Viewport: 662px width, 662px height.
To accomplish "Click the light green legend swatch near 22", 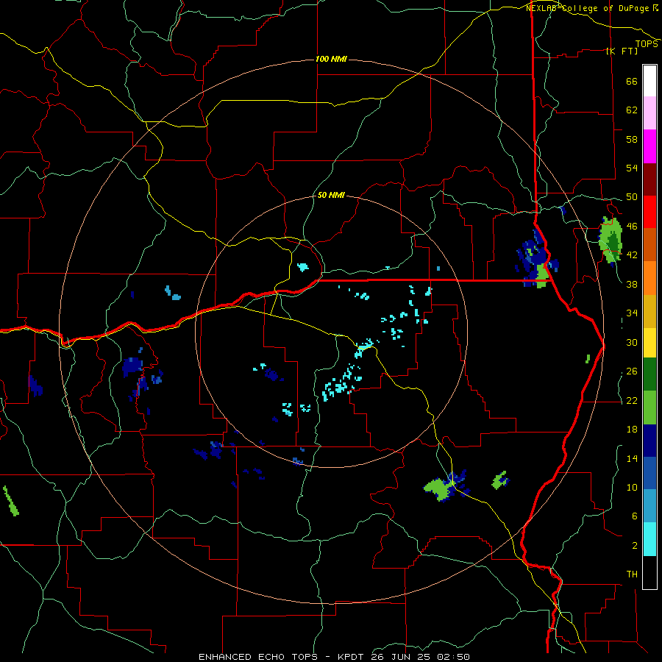I will tap(649, 407).
